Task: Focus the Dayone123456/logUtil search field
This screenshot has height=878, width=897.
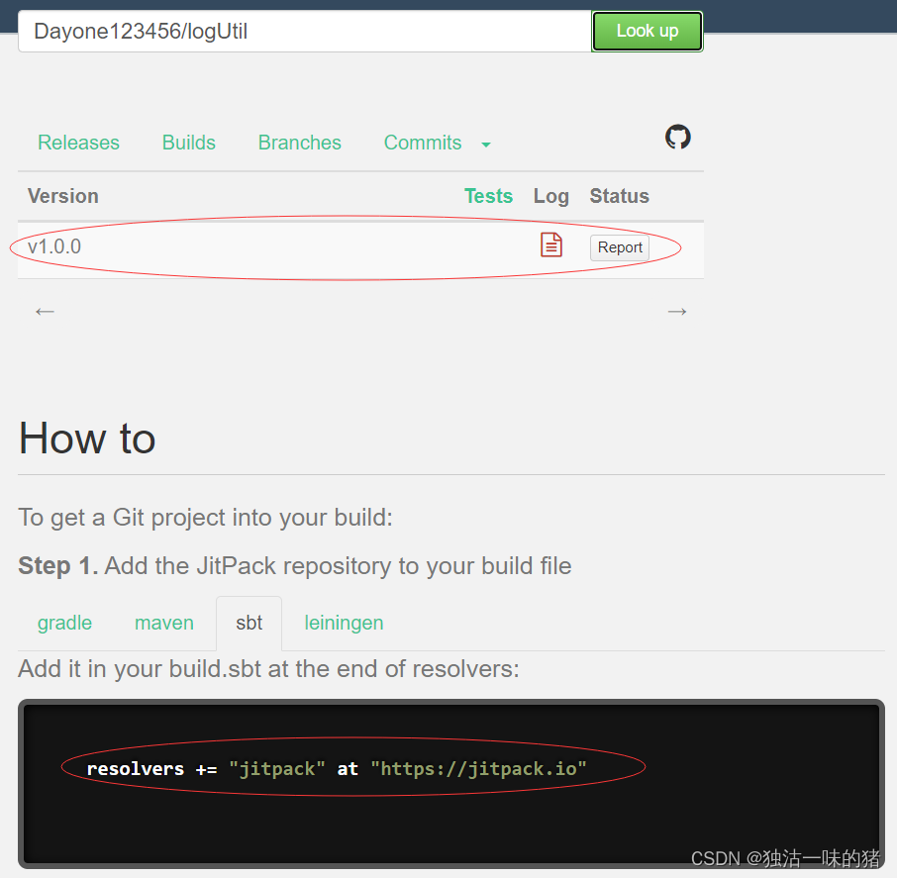Action: 305,31
